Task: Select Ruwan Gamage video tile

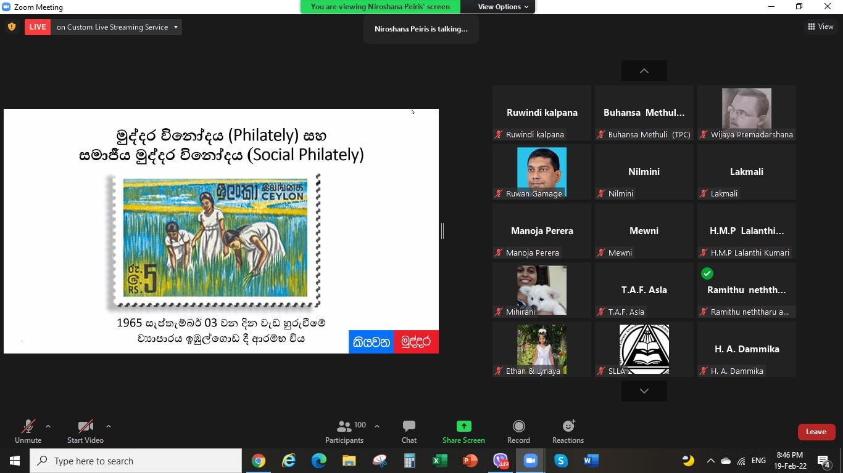Action: pos(542,172)
